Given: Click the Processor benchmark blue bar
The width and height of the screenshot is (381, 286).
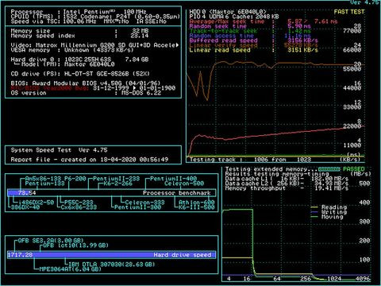Looking at the screenshot, I should (x=18, y=193).
